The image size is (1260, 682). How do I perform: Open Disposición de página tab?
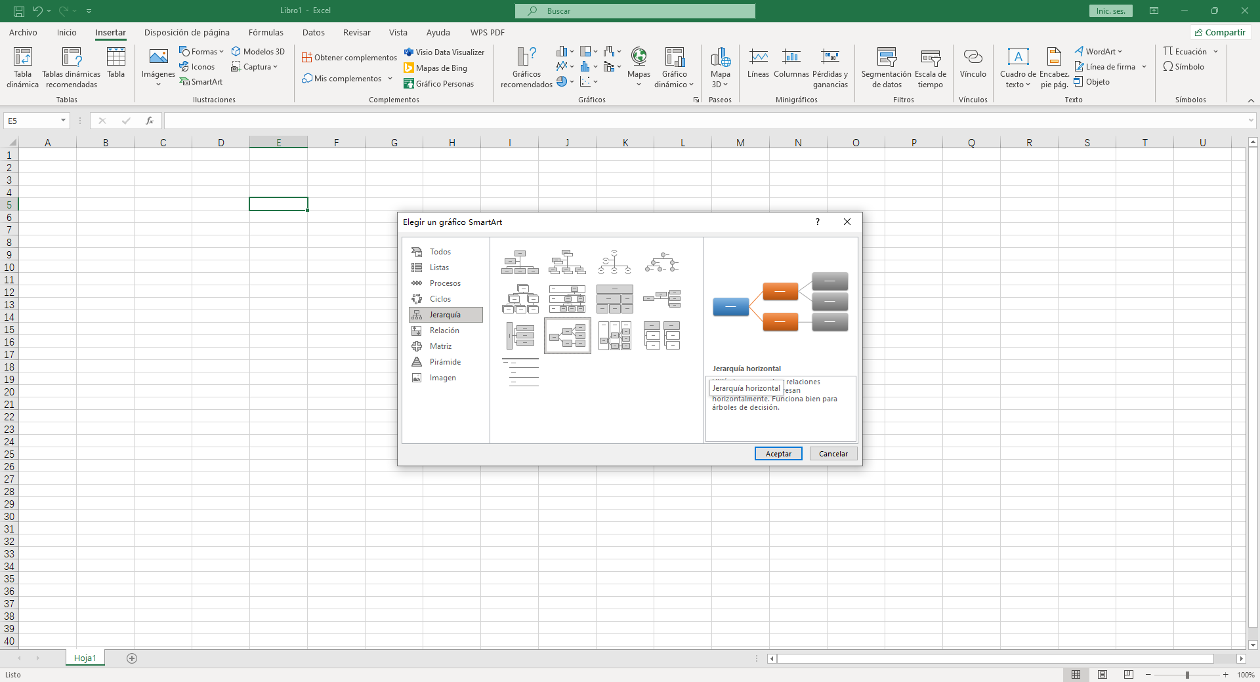click(x=187, y=33)
